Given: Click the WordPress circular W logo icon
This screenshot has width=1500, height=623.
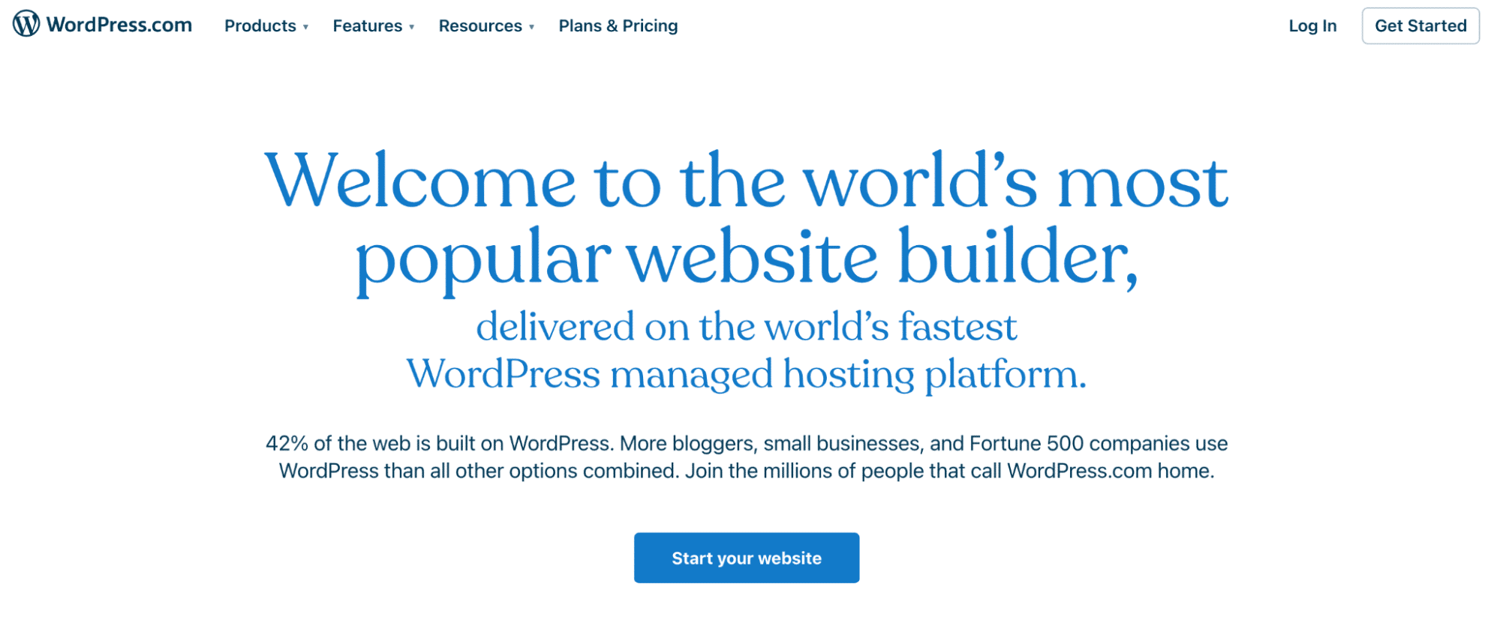Looking at the screenshot, I should click(26, 24).
